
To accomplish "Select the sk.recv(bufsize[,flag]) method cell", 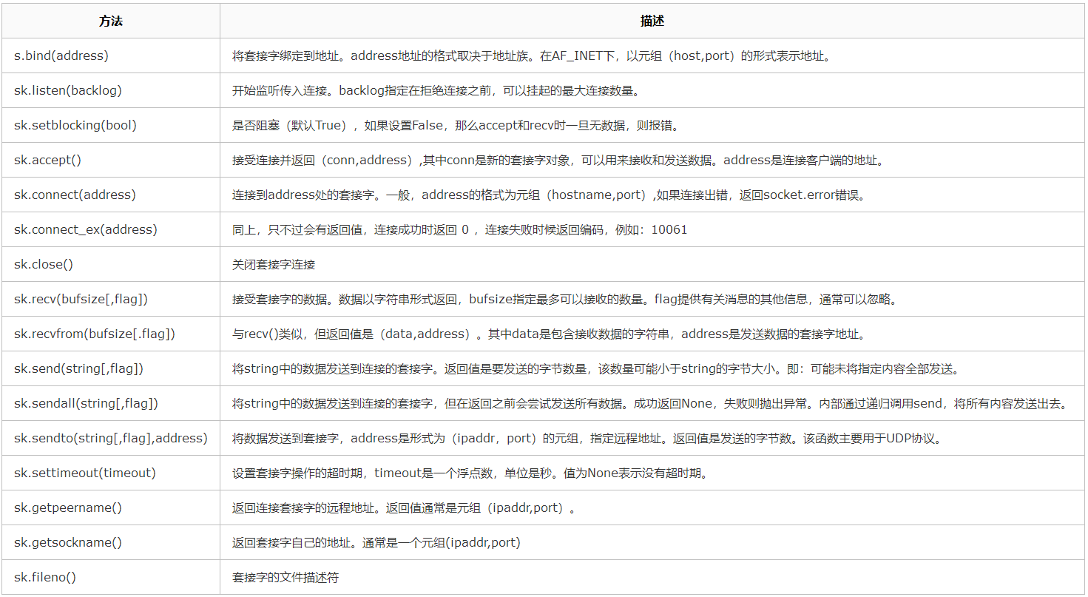I will (x=111, y=299).
